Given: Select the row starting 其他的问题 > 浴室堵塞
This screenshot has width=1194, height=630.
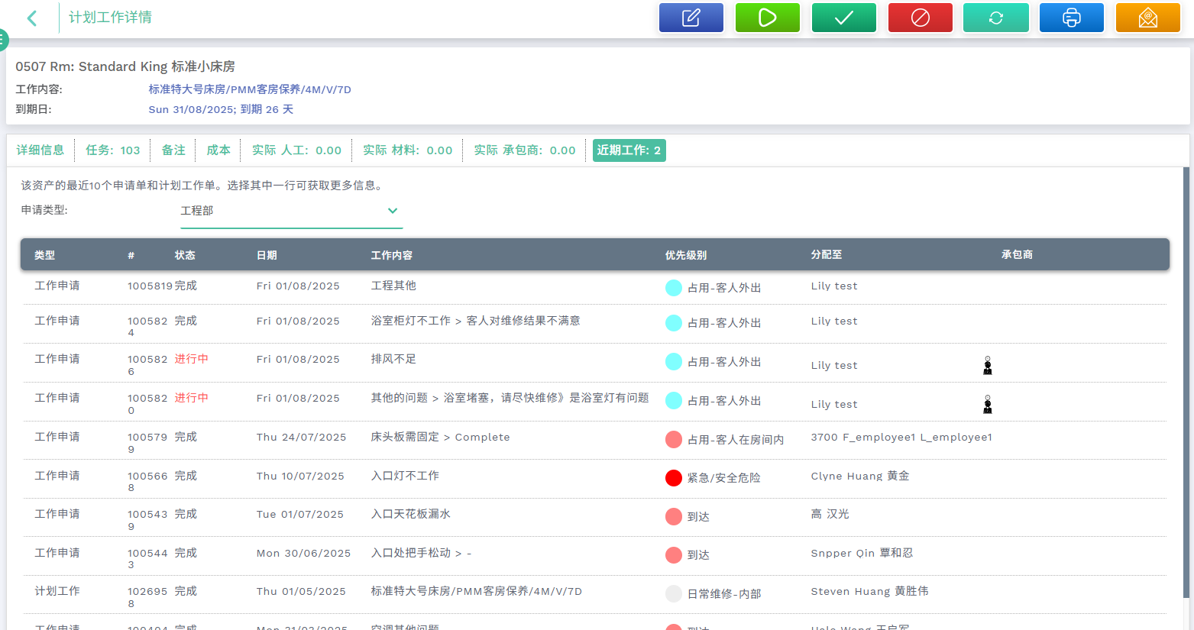Looking at the screenshot, I should tap(595, 402).
